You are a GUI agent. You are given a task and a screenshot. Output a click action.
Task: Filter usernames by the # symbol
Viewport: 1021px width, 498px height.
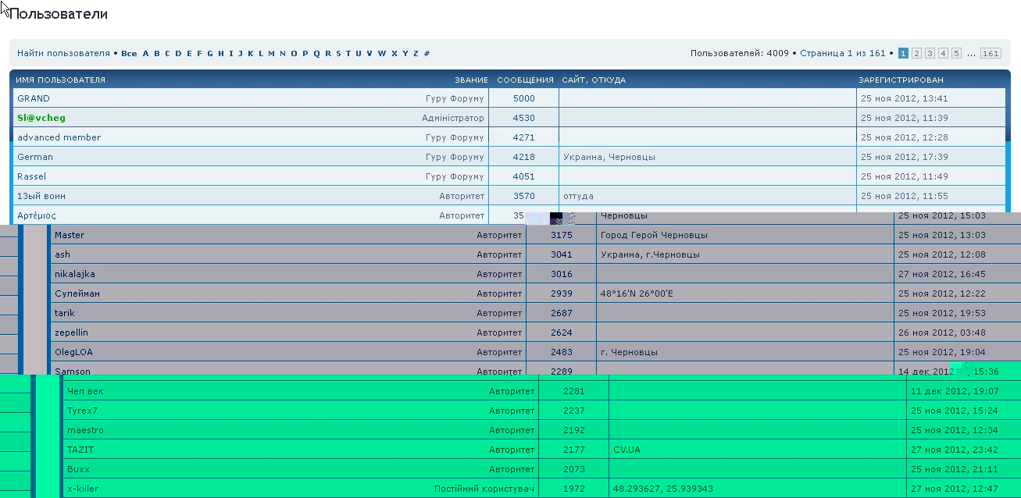coord(427,54)
